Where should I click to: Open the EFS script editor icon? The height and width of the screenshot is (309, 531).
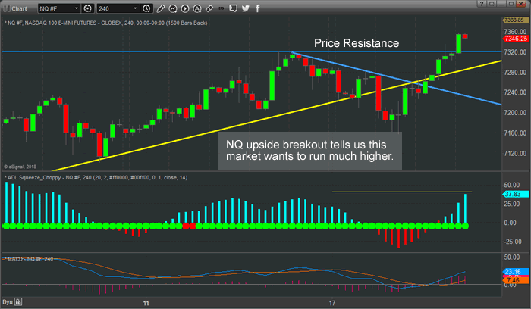point(222,8)
